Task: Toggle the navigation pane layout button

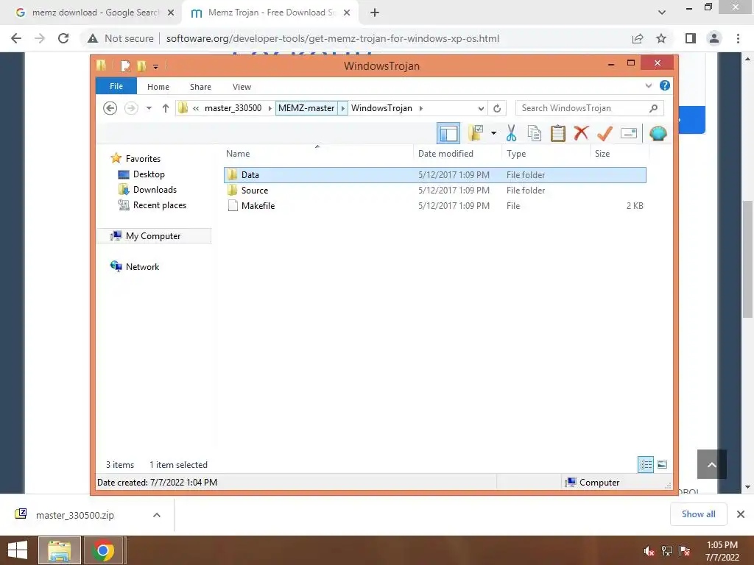Action: click(x=448, y=133)
